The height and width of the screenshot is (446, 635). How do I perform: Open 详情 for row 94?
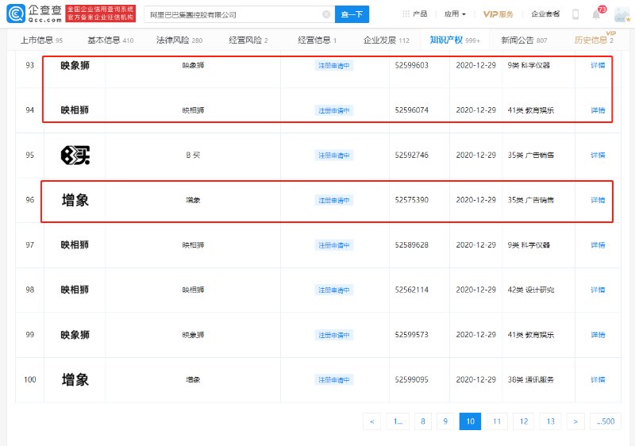598,110
